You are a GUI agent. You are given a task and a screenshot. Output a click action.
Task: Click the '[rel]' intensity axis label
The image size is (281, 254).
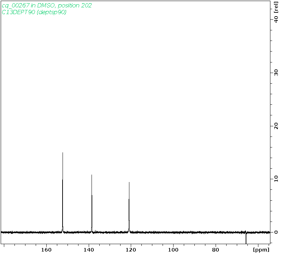pos(276,7)
